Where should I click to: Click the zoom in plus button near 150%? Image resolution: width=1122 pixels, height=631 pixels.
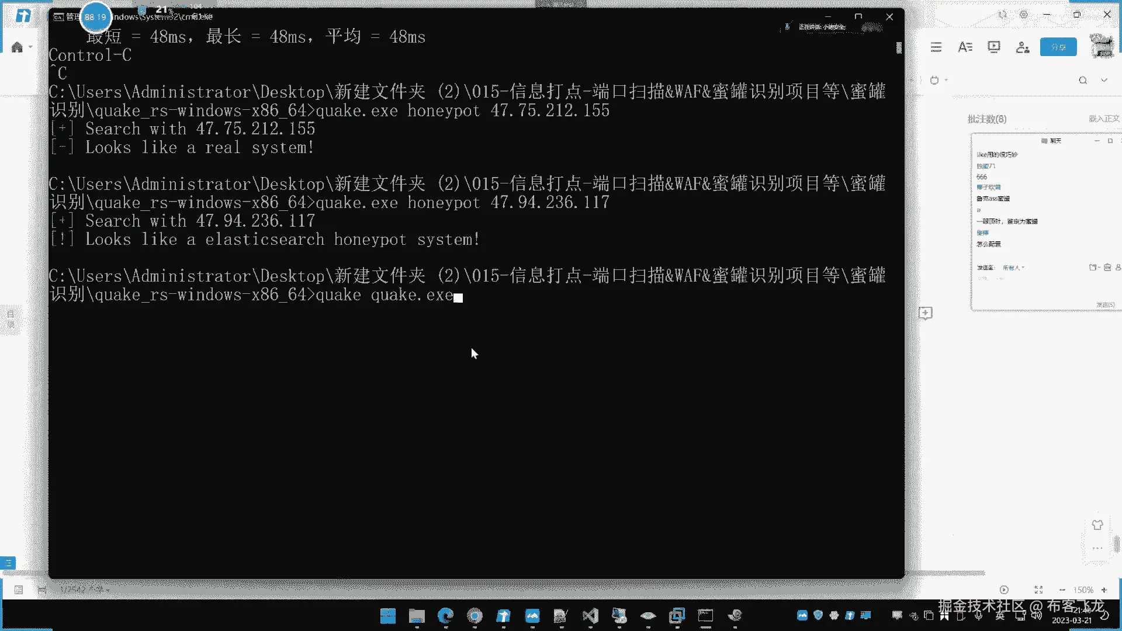coord(1104,590)
